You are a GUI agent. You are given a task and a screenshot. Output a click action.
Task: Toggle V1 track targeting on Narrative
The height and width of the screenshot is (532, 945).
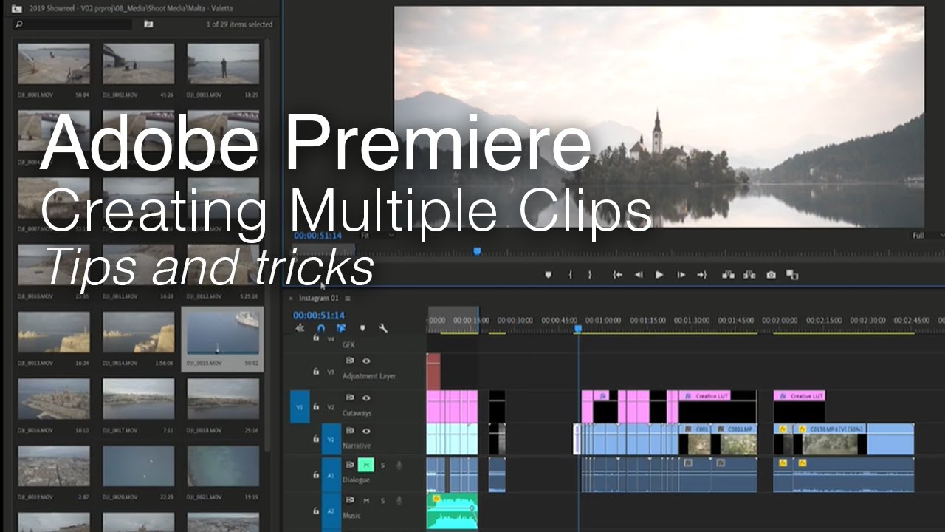tap(331, 440)
